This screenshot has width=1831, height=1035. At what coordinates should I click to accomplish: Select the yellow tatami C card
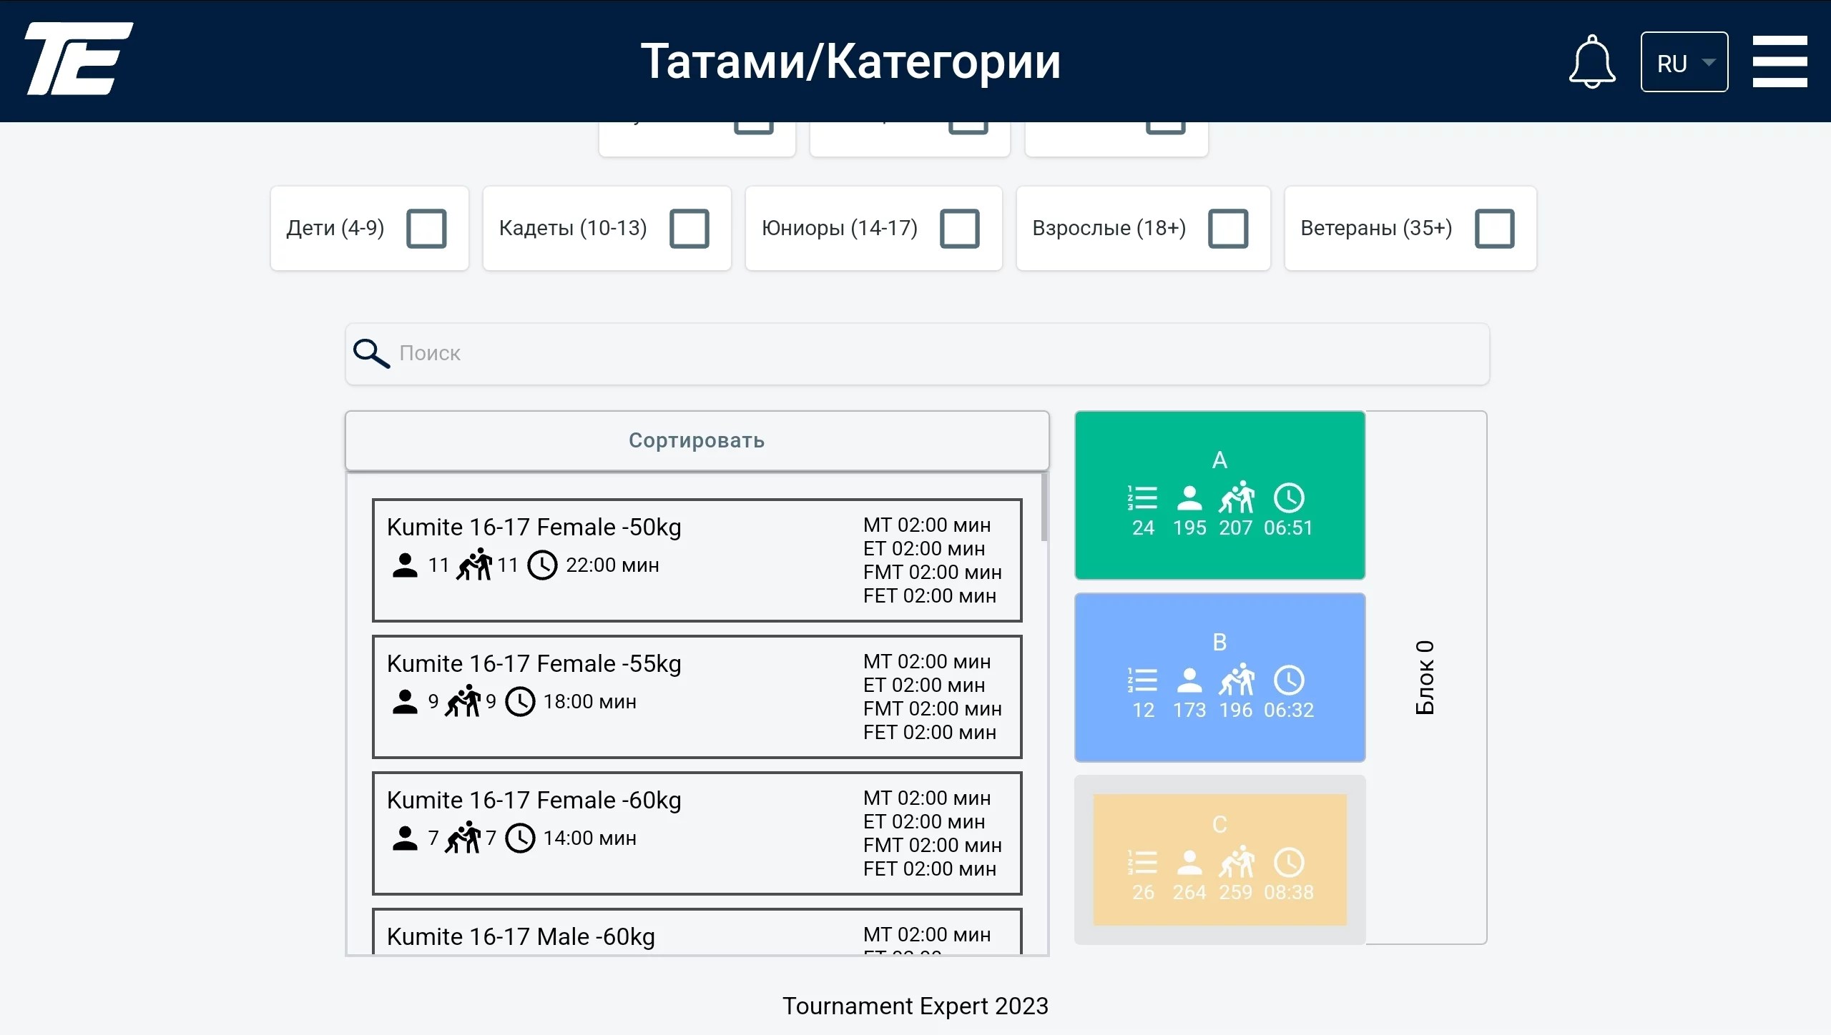1219,859
